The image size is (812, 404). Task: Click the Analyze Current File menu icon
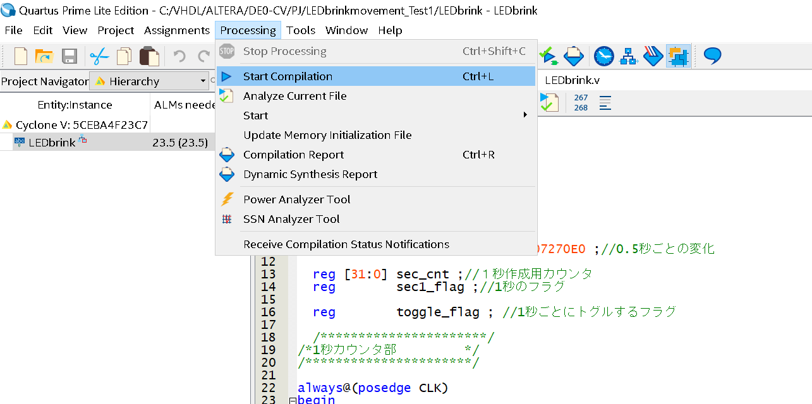(x=226, y=96)
